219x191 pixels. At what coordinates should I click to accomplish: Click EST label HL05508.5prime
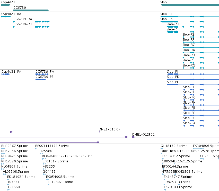(16, 172)
